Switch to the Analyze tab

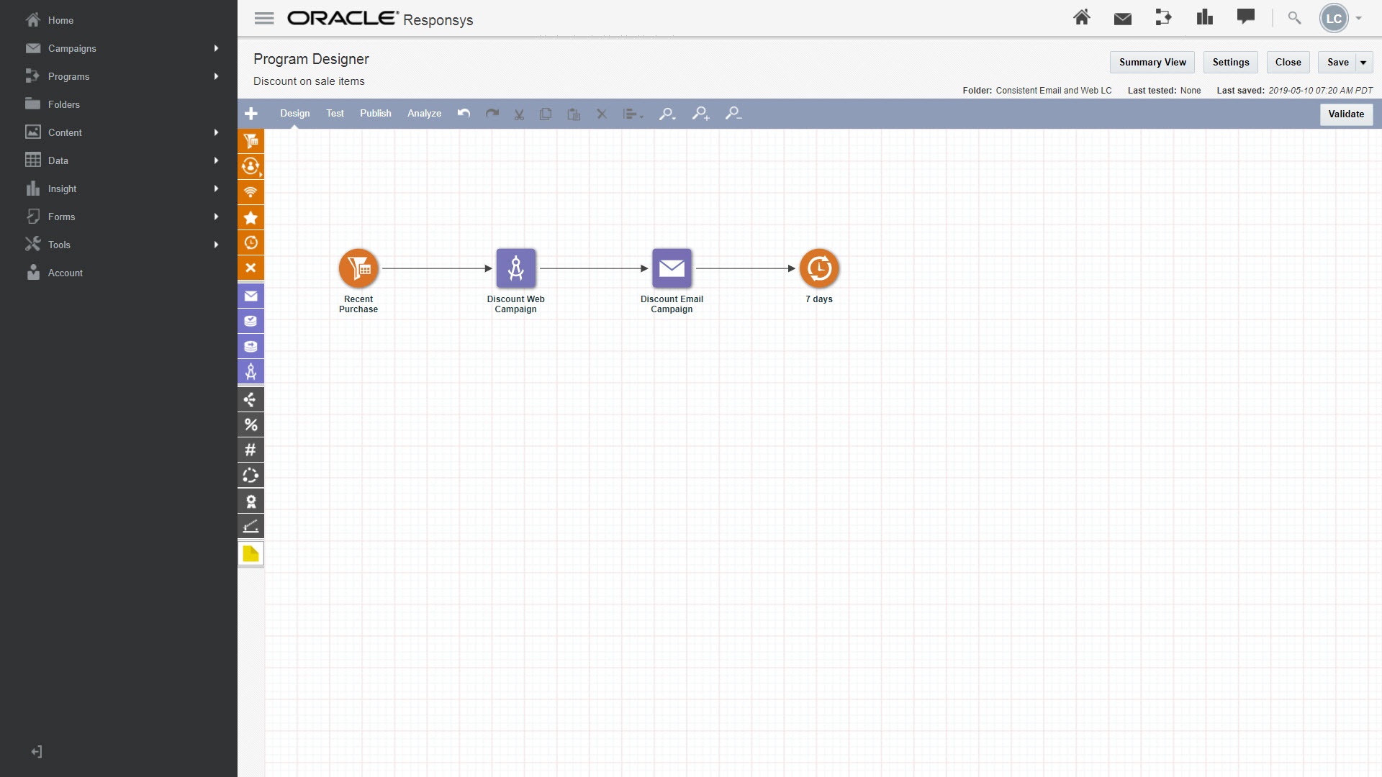(x=424, y=114)
